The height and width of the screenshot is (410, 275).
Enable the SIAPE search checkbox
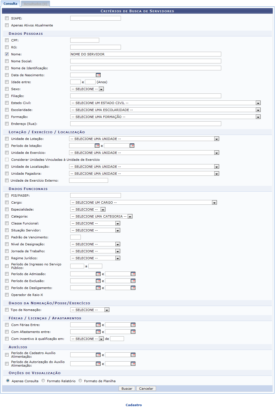click(x=7, y=18)
